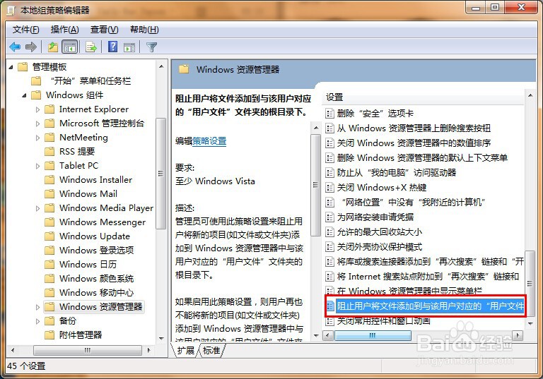Expand the NetMeeting tree node
543x379 pixels.
point(37,138)
